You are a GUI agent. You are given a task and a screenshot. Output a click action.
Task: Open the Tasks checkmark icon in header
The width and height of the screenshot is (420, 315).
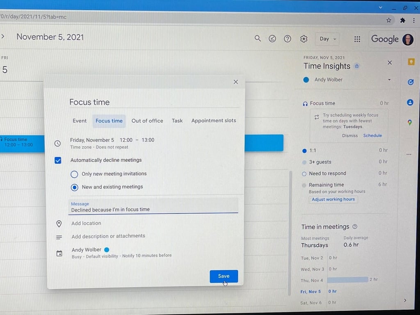272,39
